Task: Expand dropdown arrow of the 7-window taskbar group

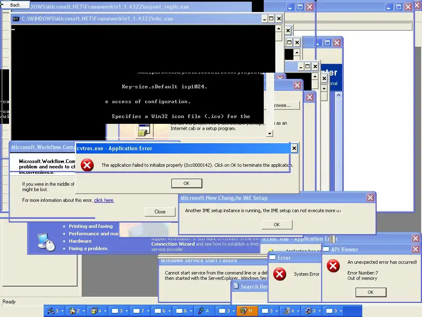Action: [x=148, y=311]
